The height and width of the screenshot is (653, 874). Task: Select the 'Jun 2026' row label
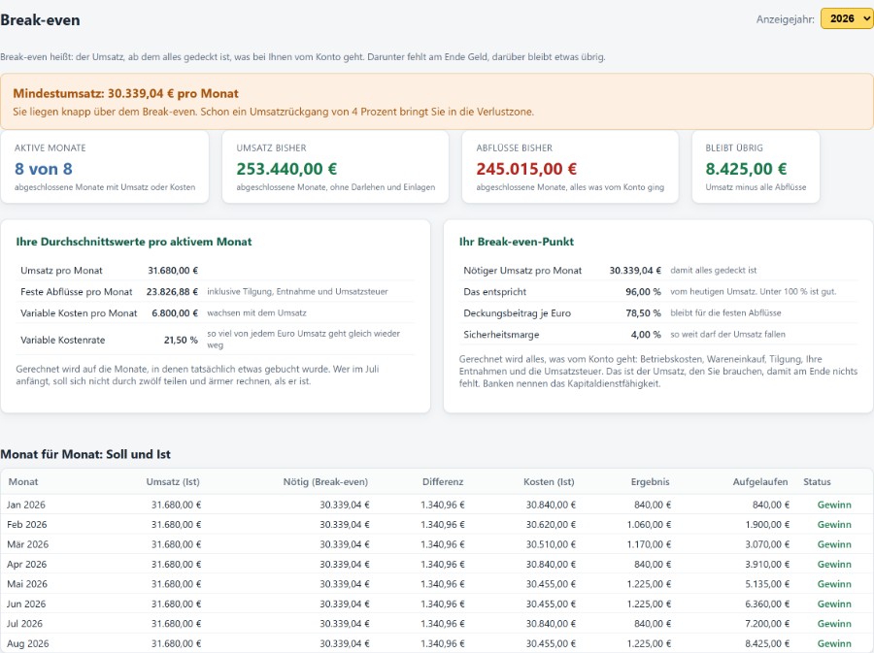click(x=27, y=604)
